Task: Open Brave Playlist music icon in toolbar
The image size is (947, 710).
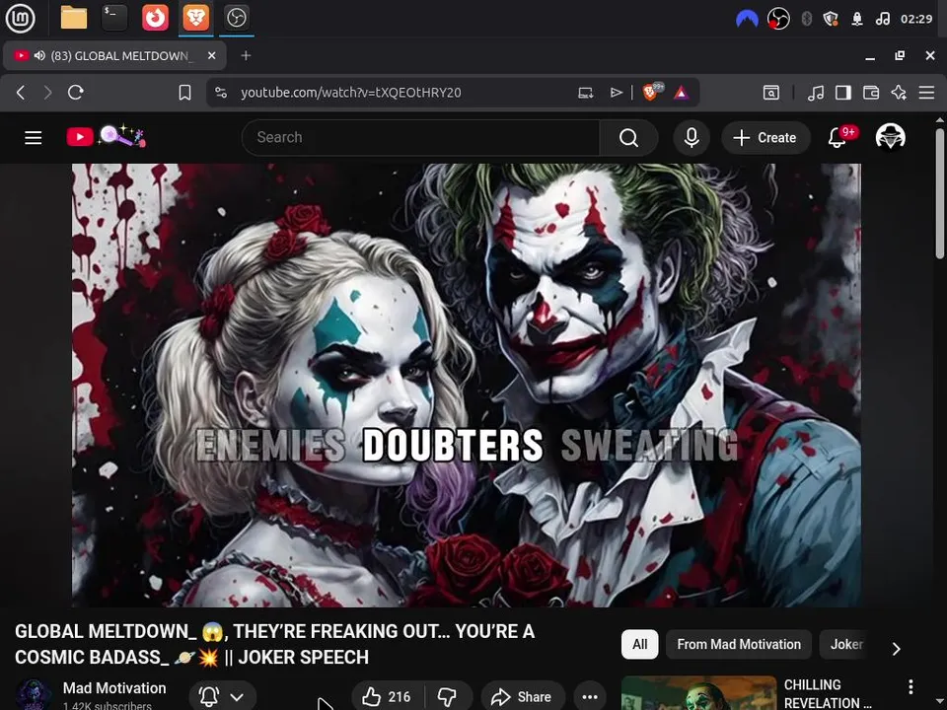Action: pos(816,93)
